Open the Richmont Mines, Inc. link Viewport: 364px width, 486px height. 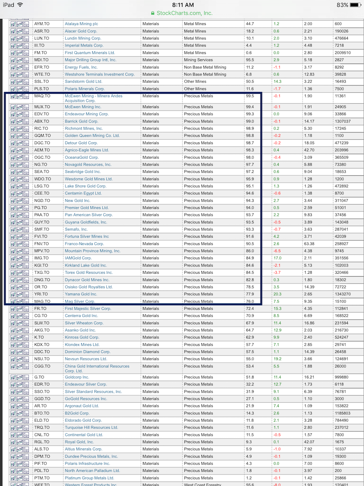pyautogui.click(x=84, y=128)
